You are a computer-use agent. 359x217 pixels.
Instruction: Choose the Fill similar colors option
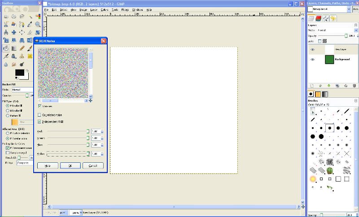point(8,139)
